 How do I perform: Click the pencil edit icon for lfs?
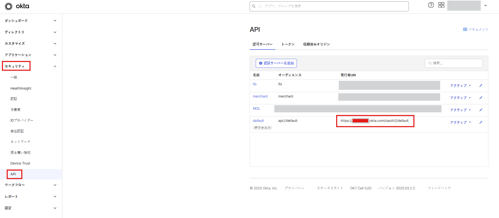[x=481, y=86]
